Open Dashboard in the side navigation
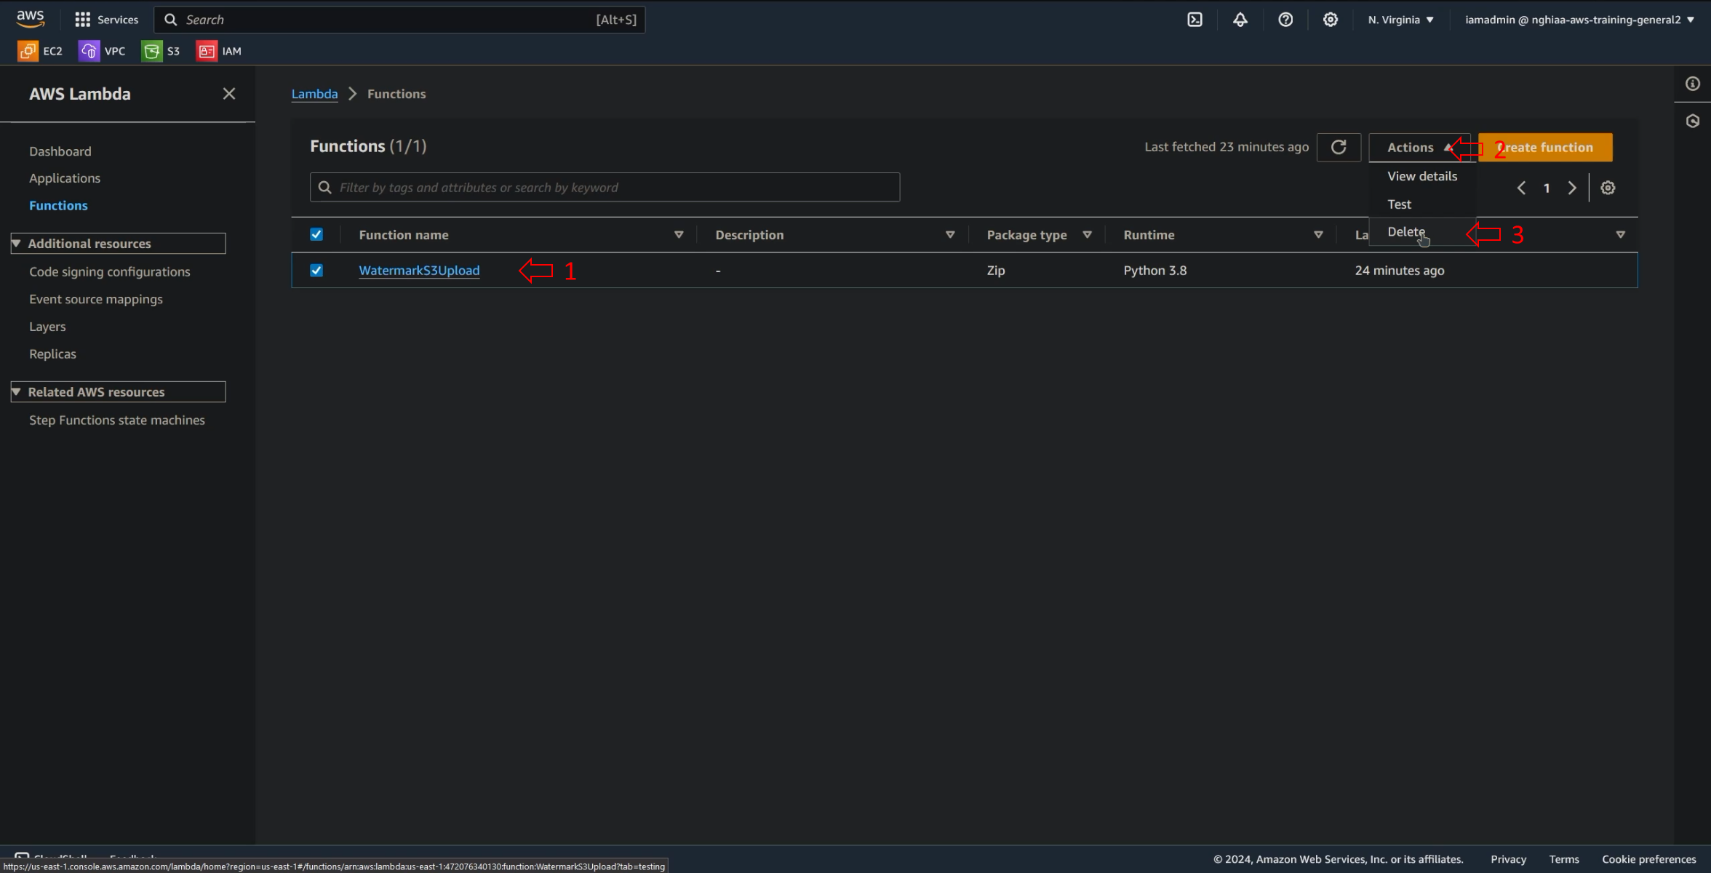Viewport: 1711px width, 873px height. pyautogui.click(x=60, y=151)
